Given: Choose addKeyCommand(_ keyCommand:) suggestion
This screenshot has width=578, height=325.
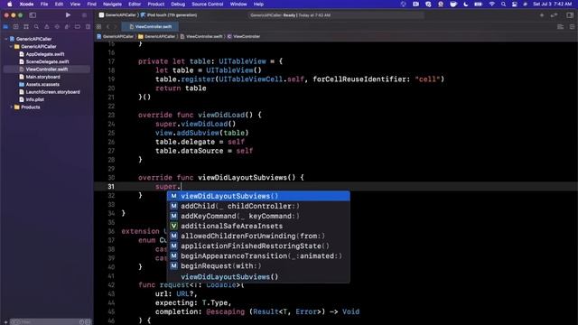Looking at the screenshot, I should click(258, 216).
